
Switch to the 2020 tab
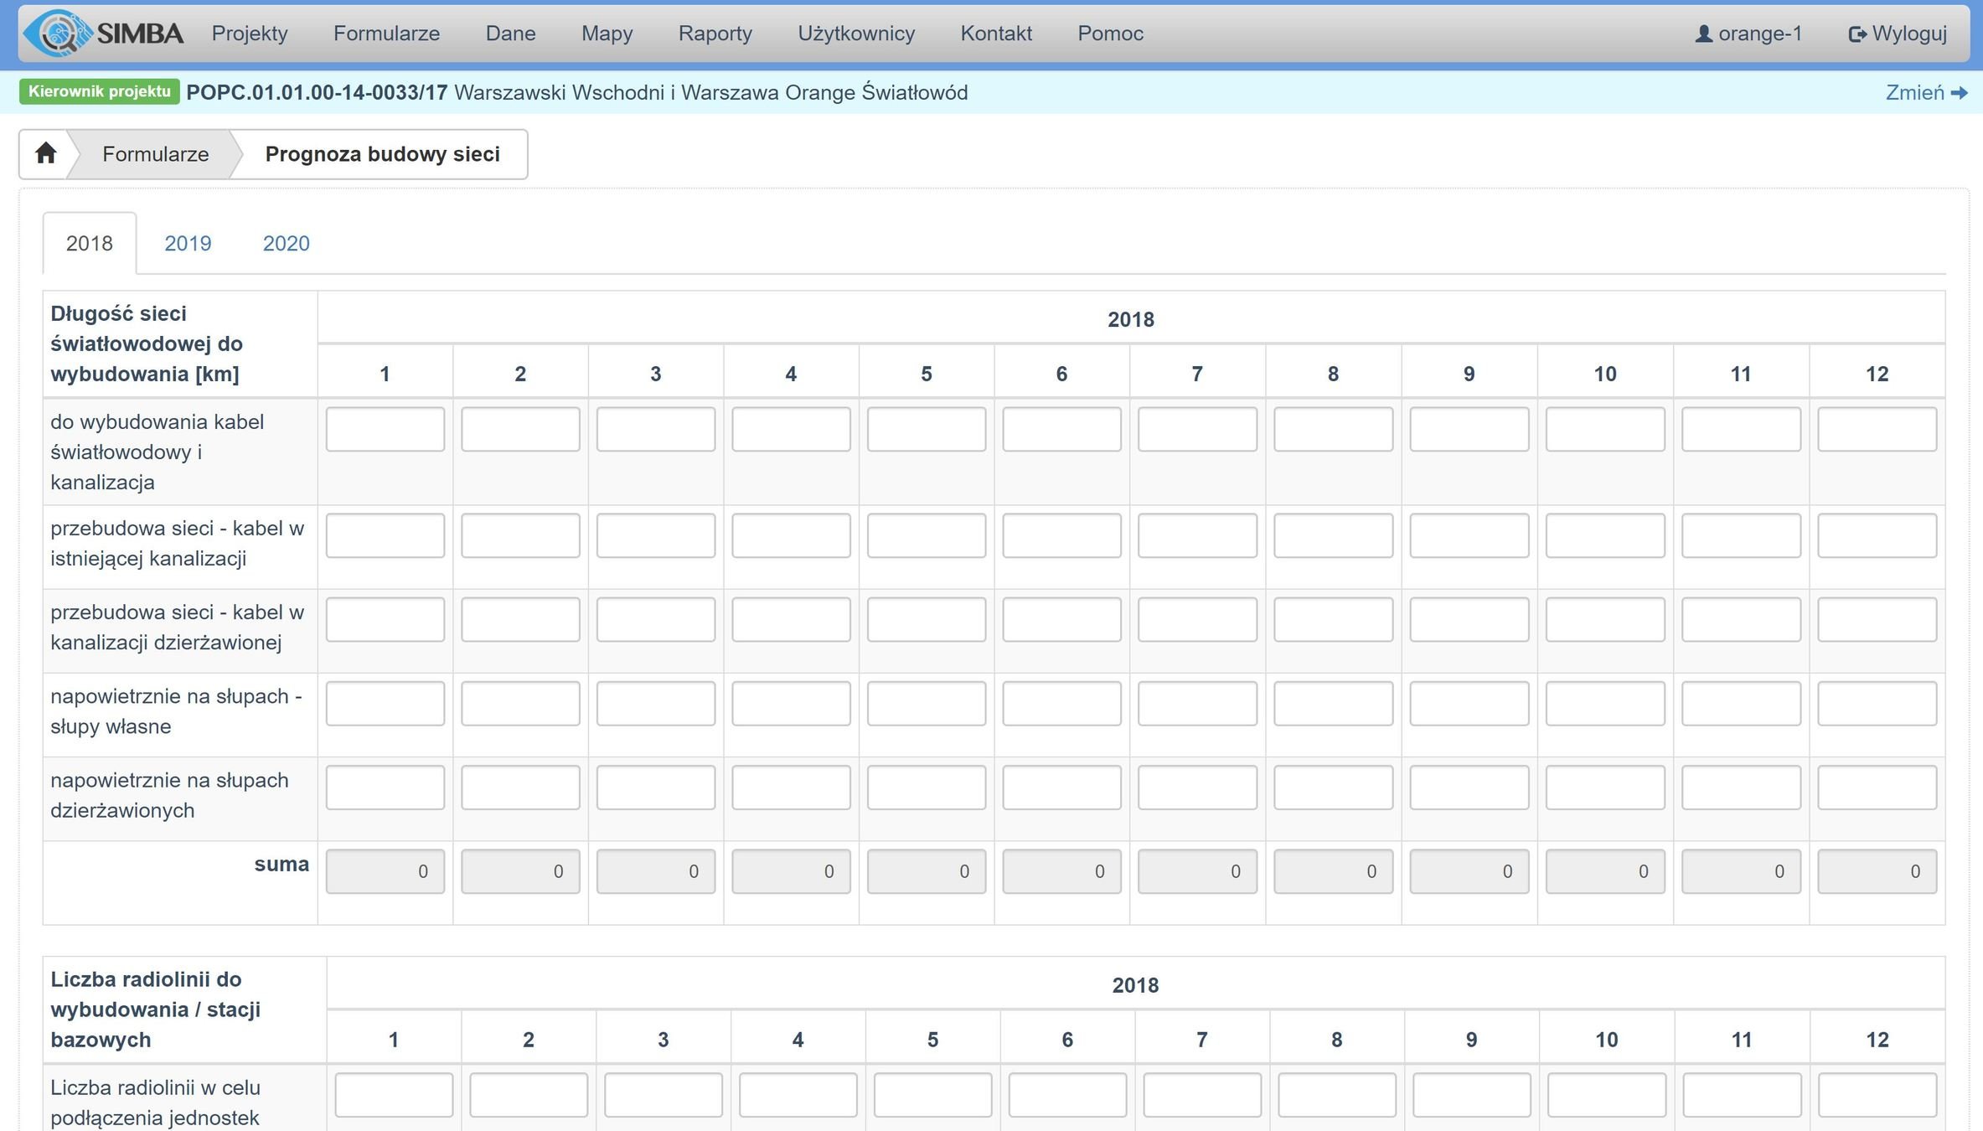(286, 243)
